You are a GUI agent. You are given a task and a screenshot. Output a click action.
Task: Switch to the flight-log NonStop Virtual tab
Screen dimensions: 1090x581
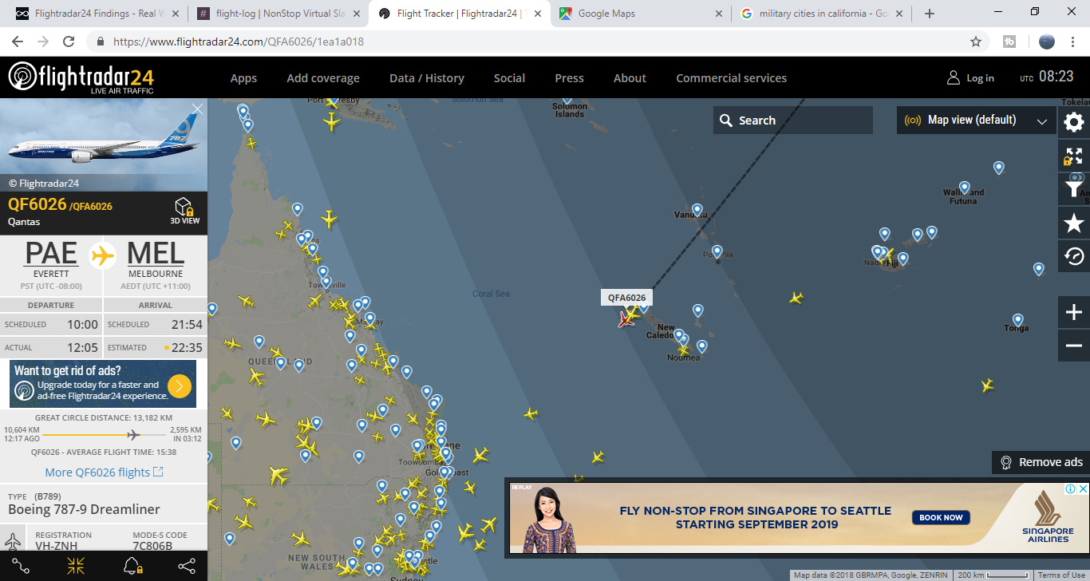[x=278, y=14]
